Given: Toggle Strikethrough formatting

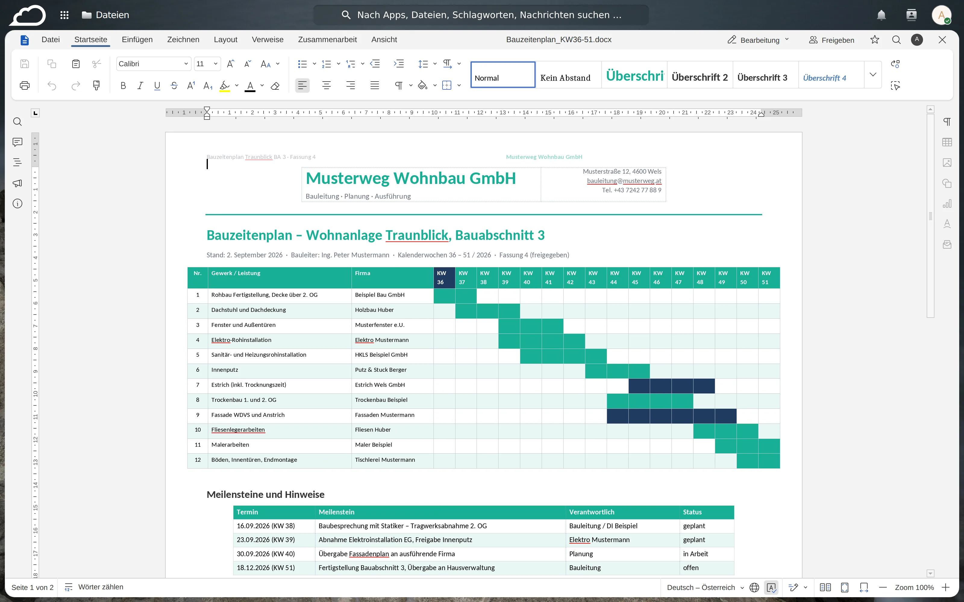Looking at the screenshot, I should coord(174,85).
